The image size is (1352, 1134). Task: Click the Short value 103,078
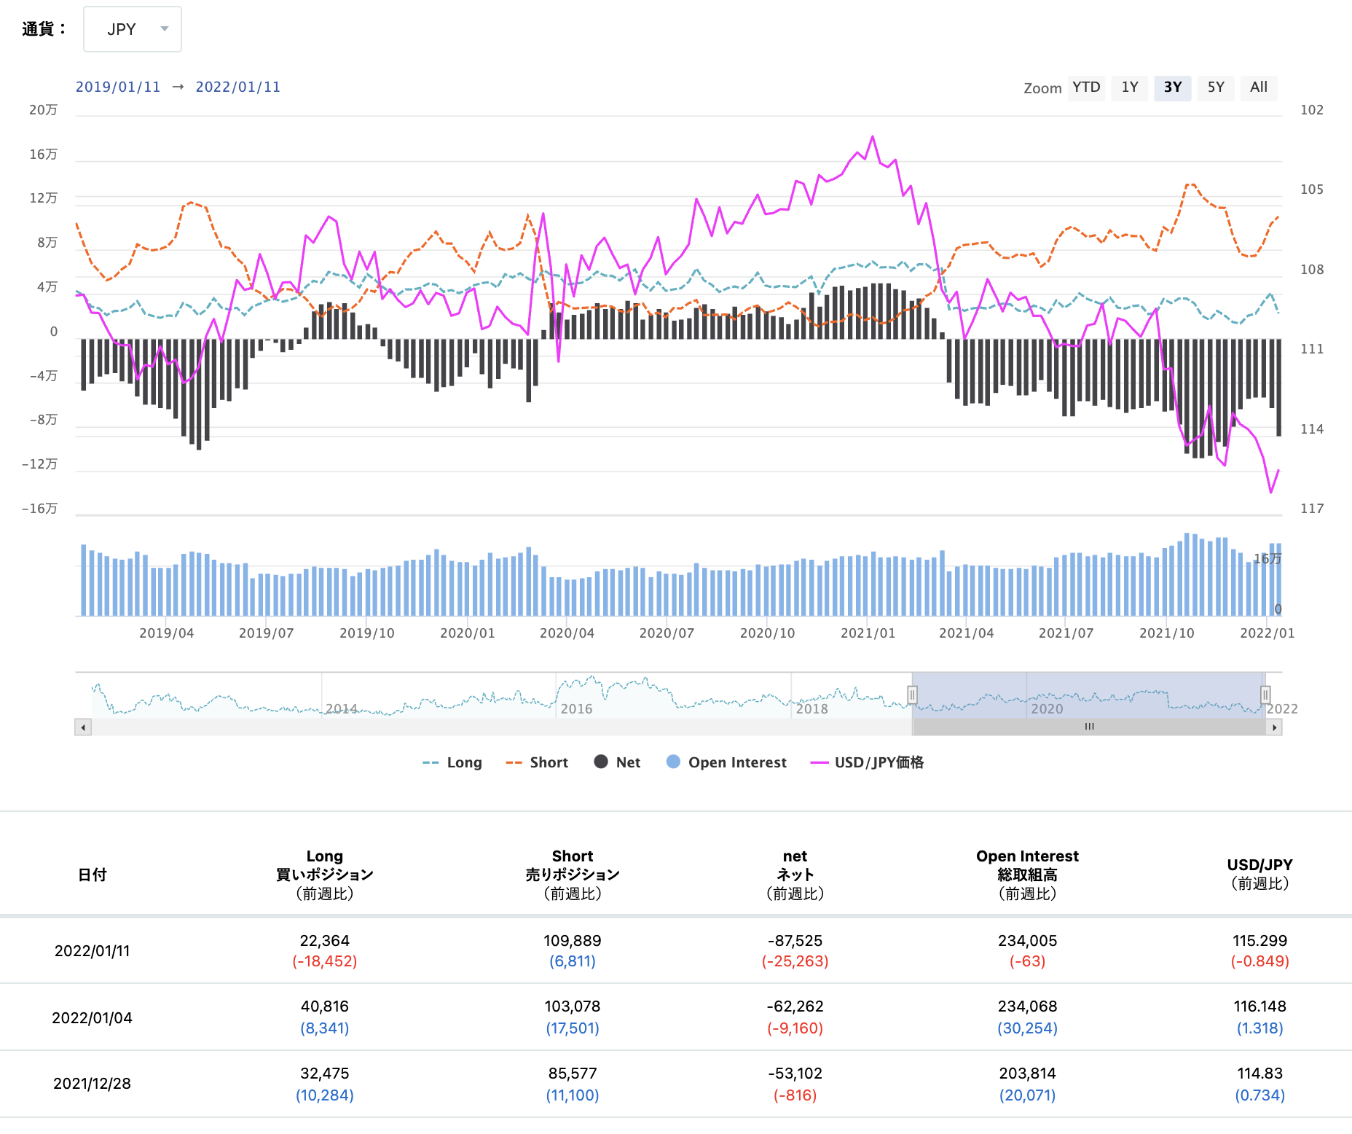pyautogui.click(x=573, y=1006)
